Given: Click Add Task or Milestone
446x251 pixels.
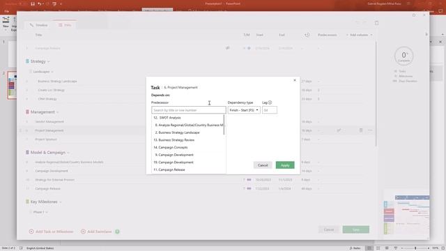Looking at the screenshot, I should 51,231.
